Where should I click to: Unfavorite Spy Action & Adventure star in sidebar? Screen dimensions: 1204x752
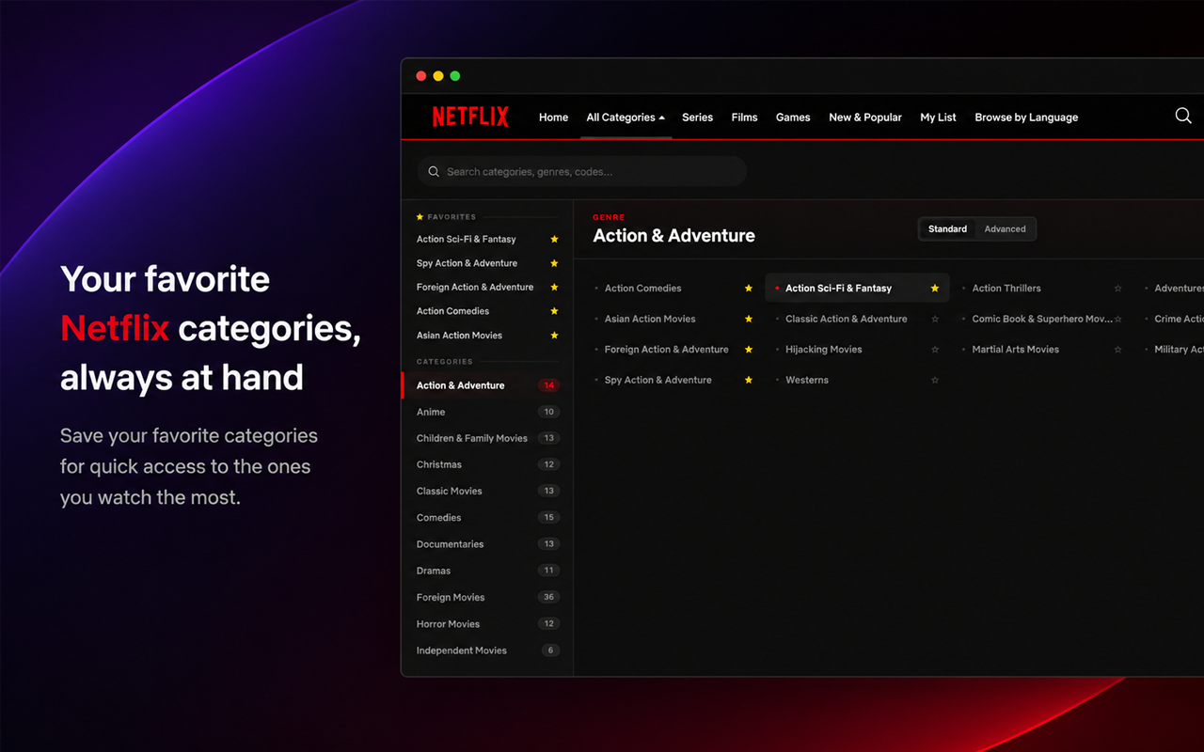tap(554, 263)
